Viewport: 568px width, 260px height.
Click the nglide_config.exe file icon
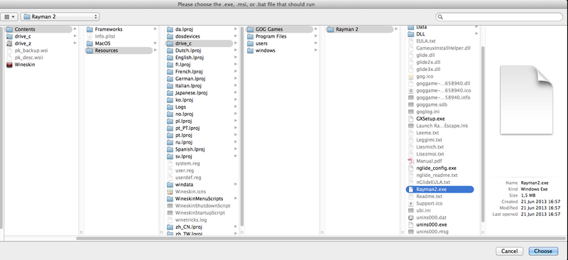pos(411,168)
